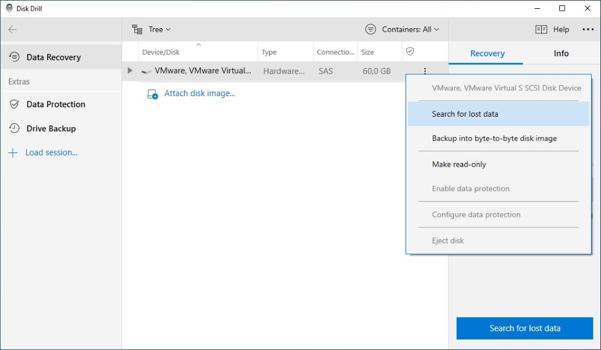Click the plus icon beside Load session

(x=13, y=153)
